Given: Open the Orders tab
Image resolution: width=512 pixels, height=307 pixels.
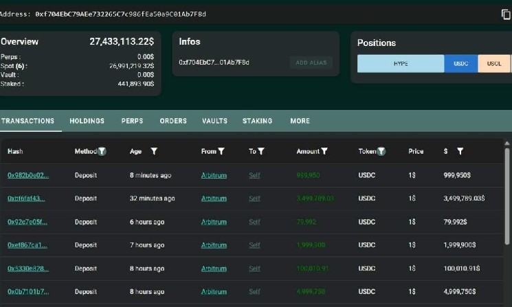Looking at the screenshot, I should 173,121.
